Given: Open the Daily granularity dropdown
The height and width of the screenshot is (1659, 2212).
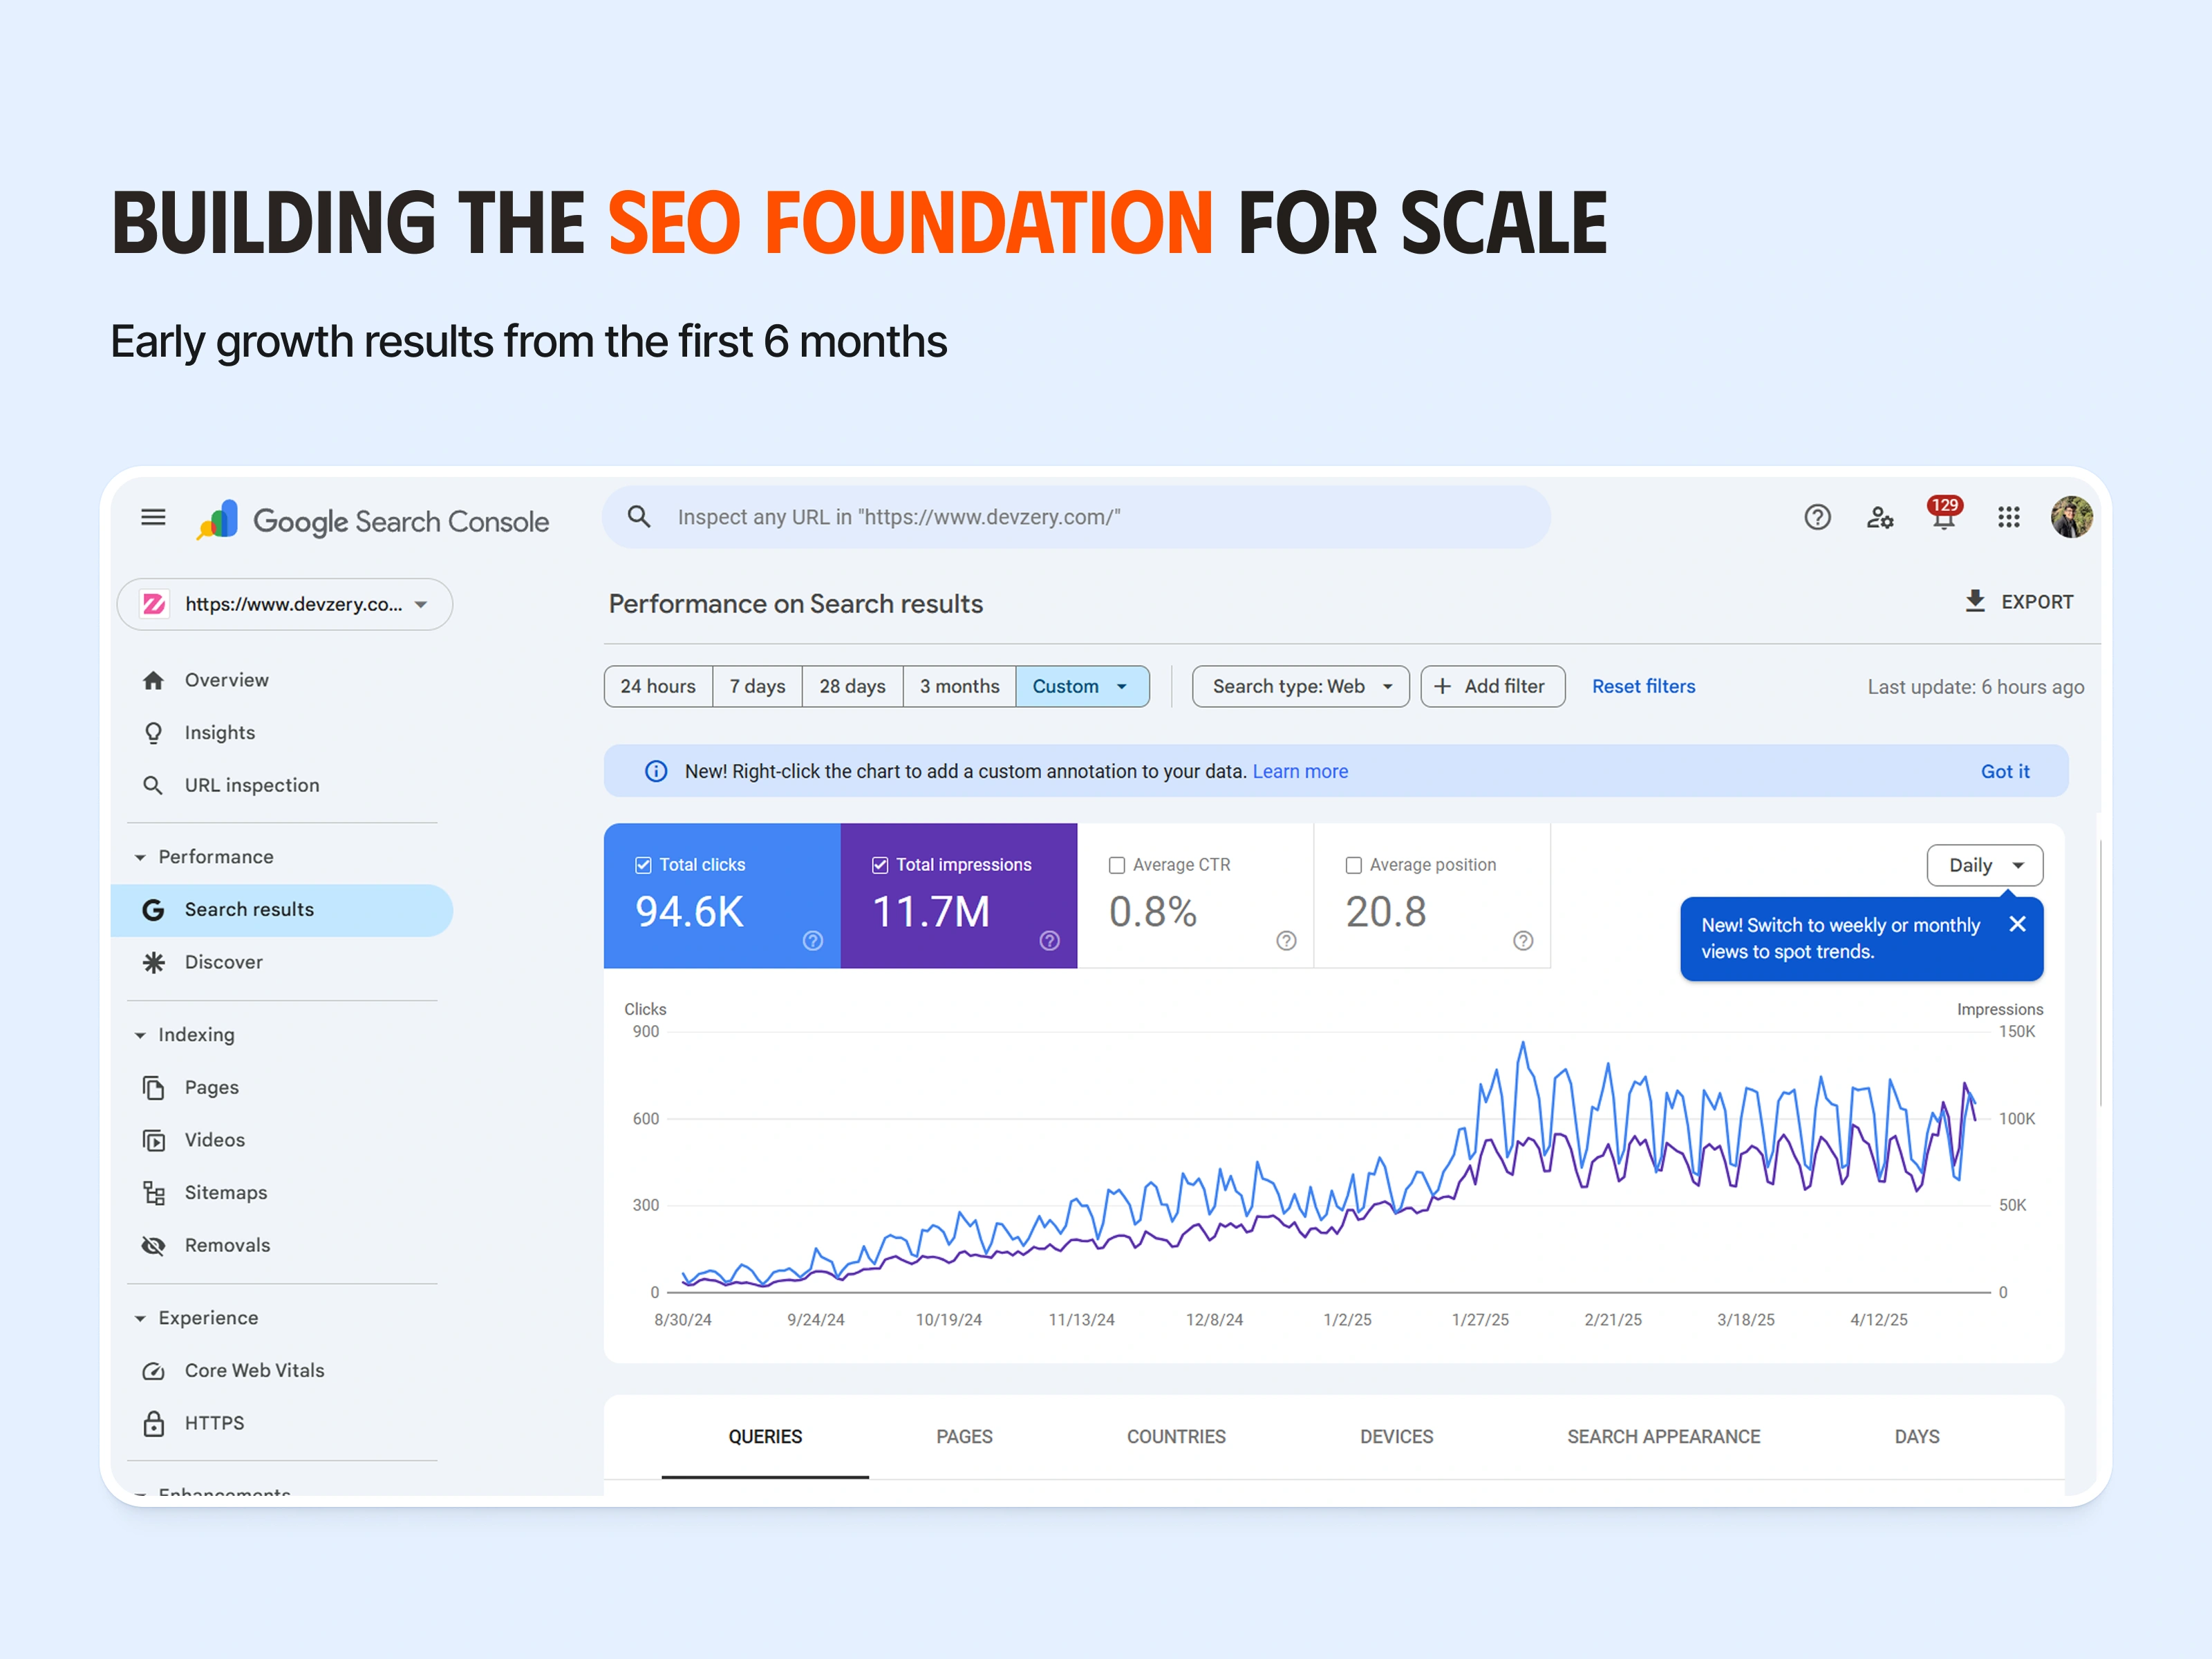Looking at the screenshot, I should (1984, 865).
